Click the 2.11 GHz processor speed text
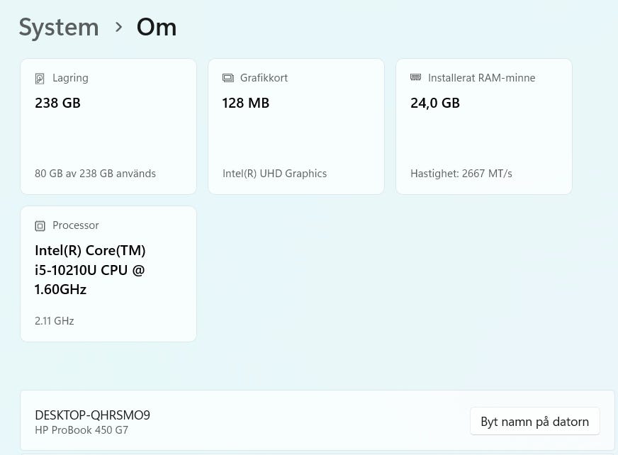Viewport: 618px width, 455px height. [x=54, y=321]
